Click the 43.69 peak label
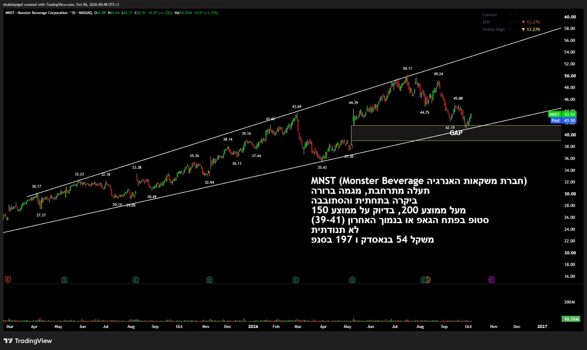 point(296,107)
